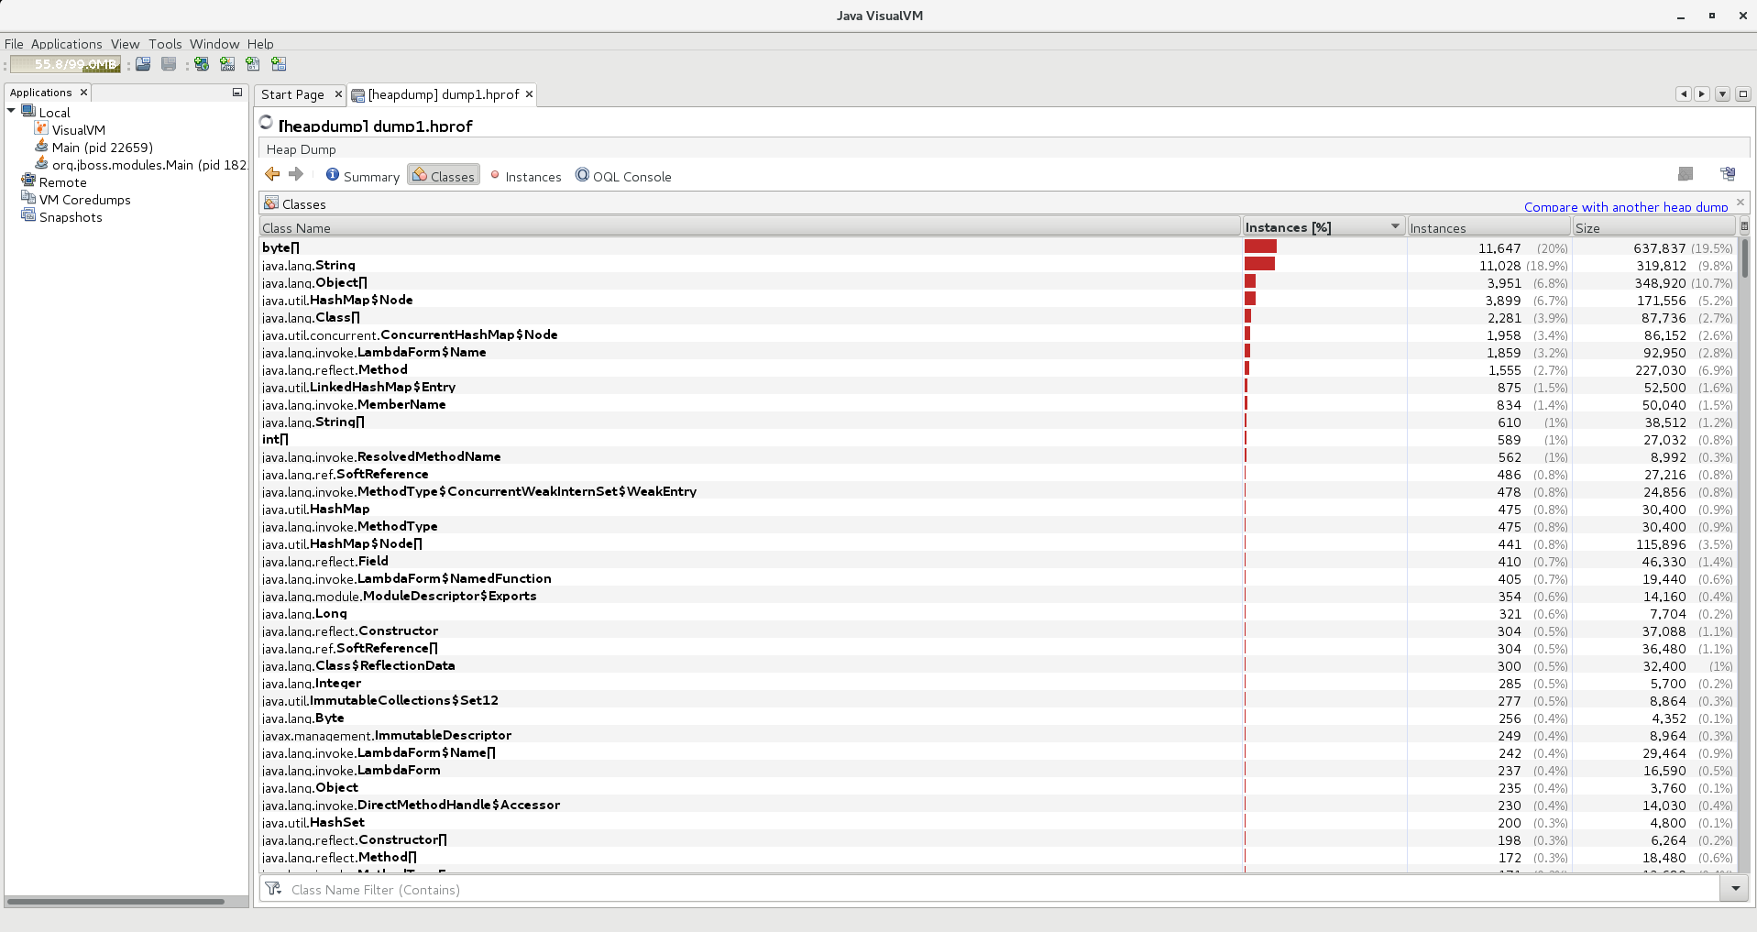Screen dimensions: 1757x932
Task: Open the filter options dropdown arrow
Action: (x=1735, y=888)
